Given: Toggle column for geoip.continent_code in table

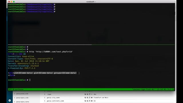Looking at the screenshot, I should 89,101.
